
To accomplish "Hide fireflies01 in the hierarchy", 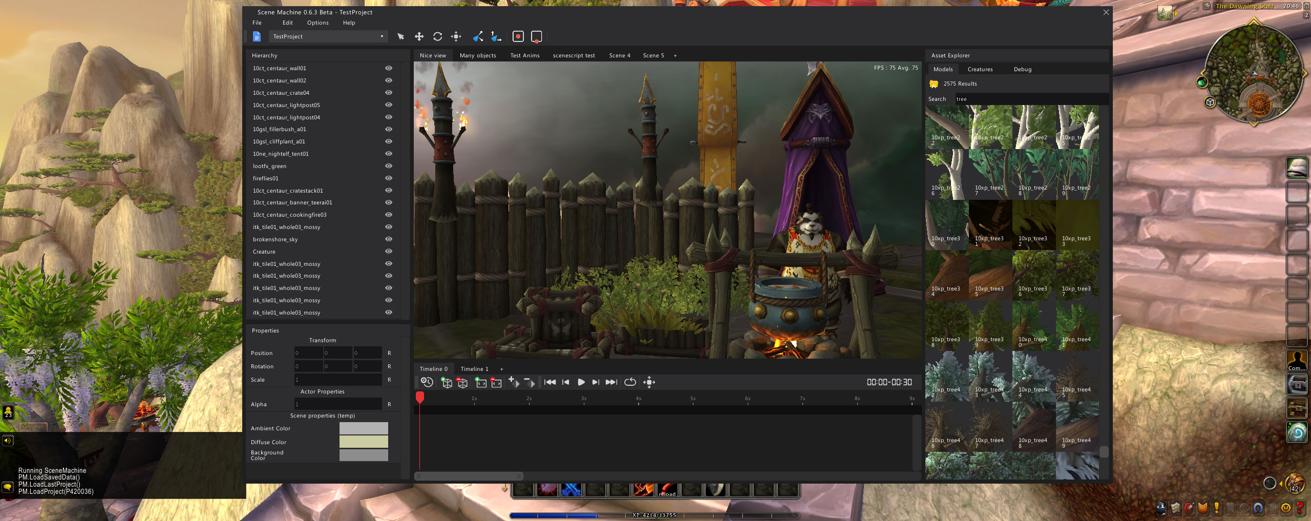I will tap(389, 178).
